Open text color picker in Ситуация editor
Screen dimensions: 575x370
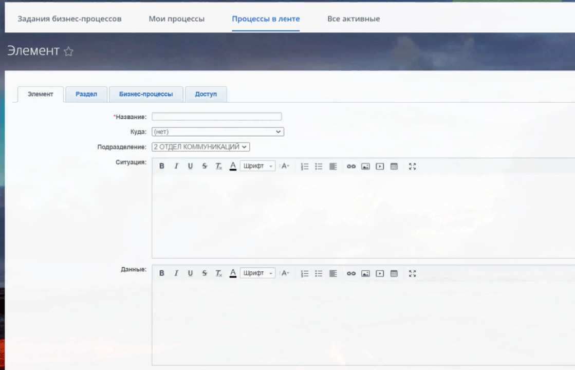point(233,166)
